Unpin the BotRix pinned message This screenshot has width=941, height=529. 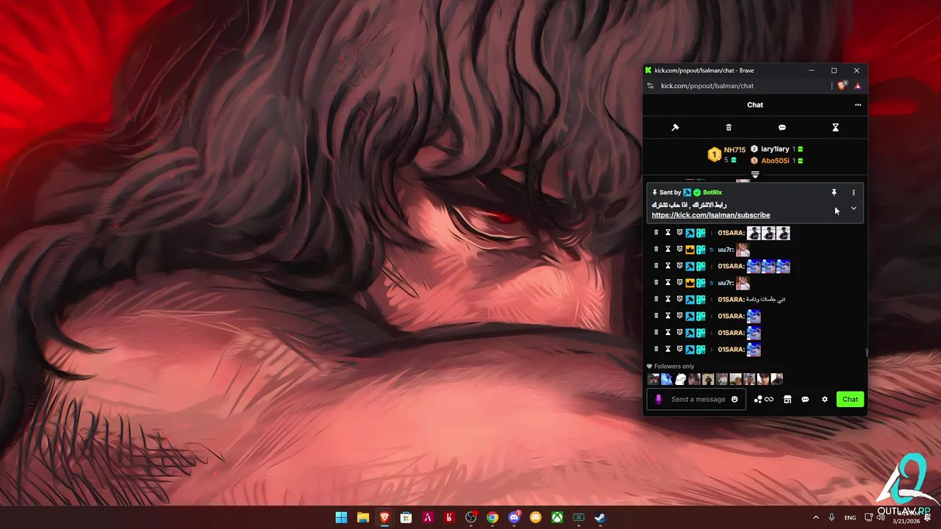click(834, 192)
